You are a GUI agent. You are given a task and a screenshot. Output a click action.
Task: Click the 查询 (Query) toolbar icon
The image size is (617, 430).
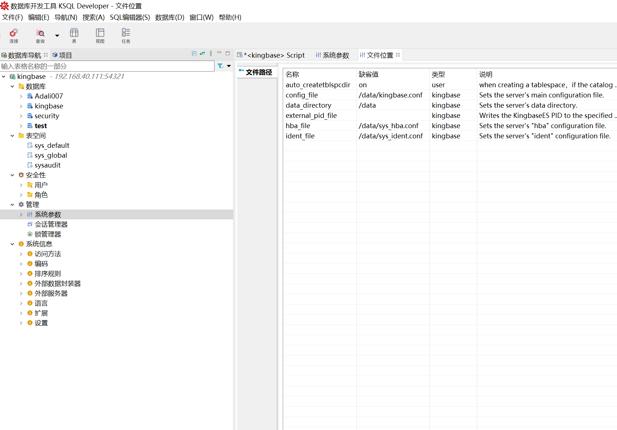(40, 36)
